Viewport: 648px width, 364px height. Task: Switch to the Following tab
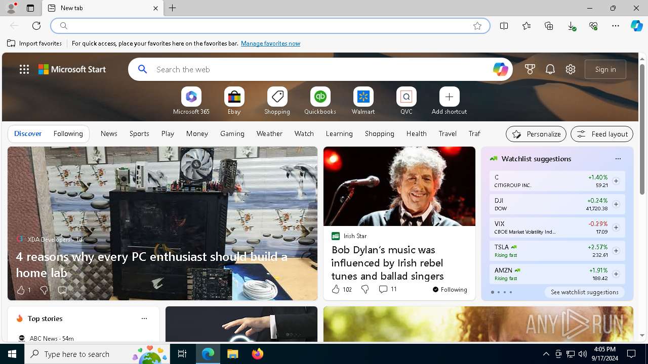[x=68, y=133]
